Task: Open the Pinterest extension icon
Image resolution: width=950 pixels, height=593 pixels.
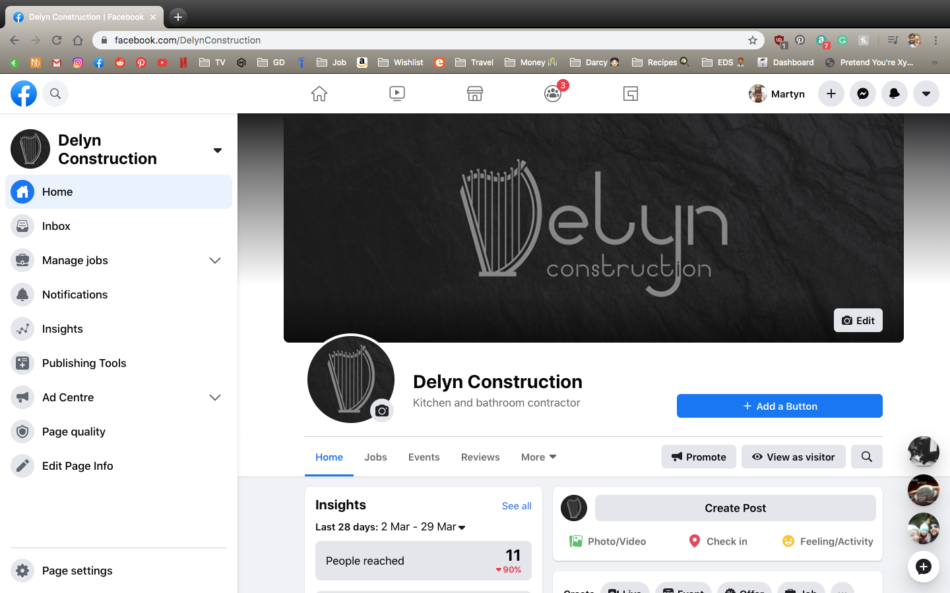Action: [x=800, y=40]
